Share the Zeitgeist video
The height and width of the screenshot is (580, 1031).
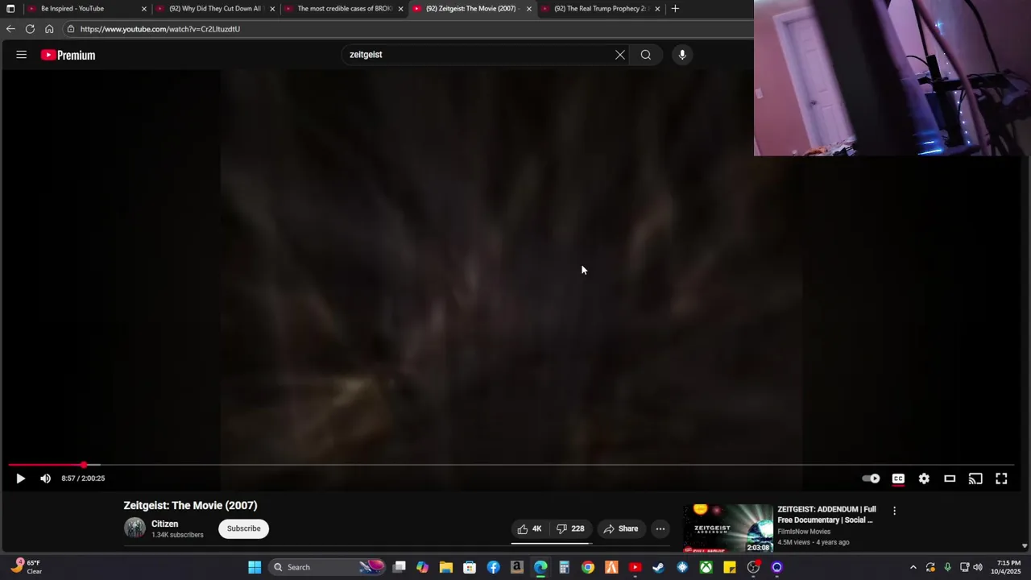click(x=621, y=528)
